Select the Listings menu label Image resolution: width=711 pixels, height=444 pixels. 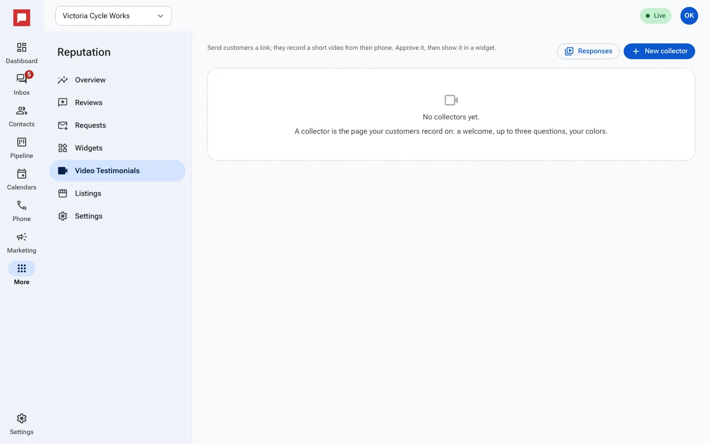88,193
